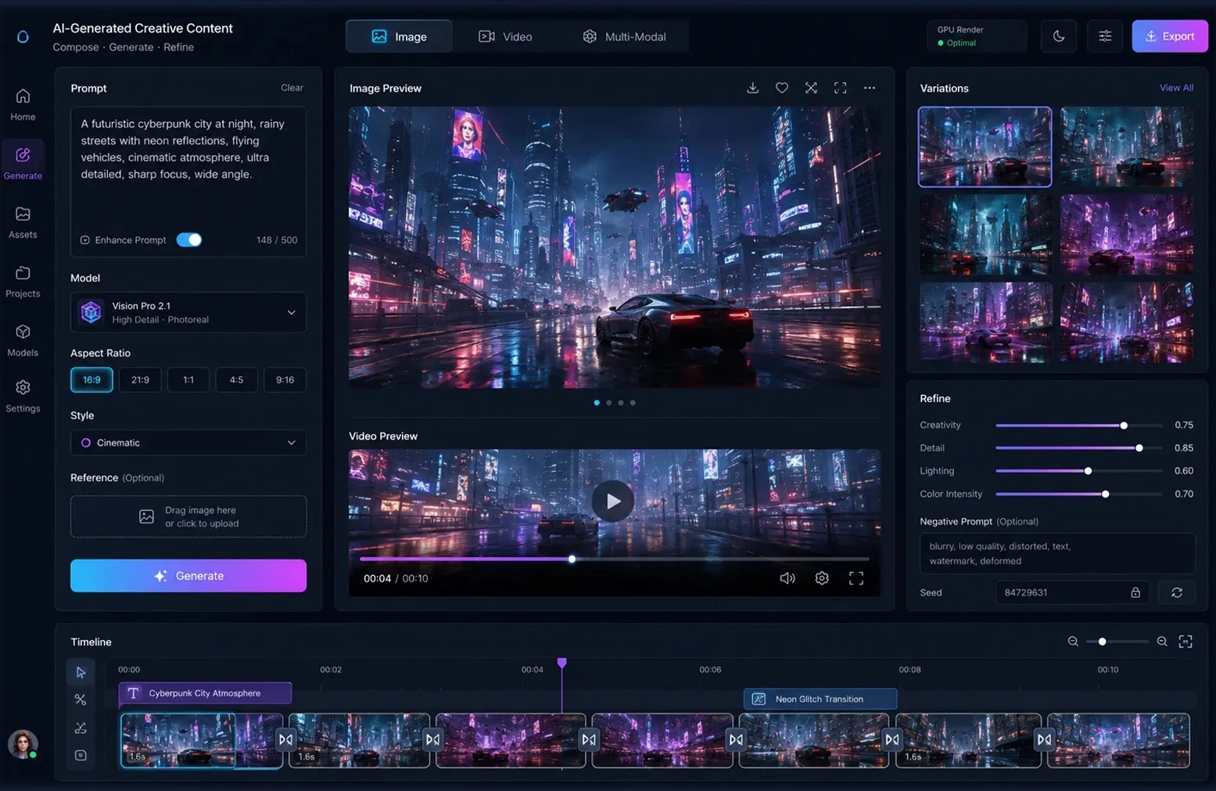Click the download icon in Image Preview

[x=752, y=88]
